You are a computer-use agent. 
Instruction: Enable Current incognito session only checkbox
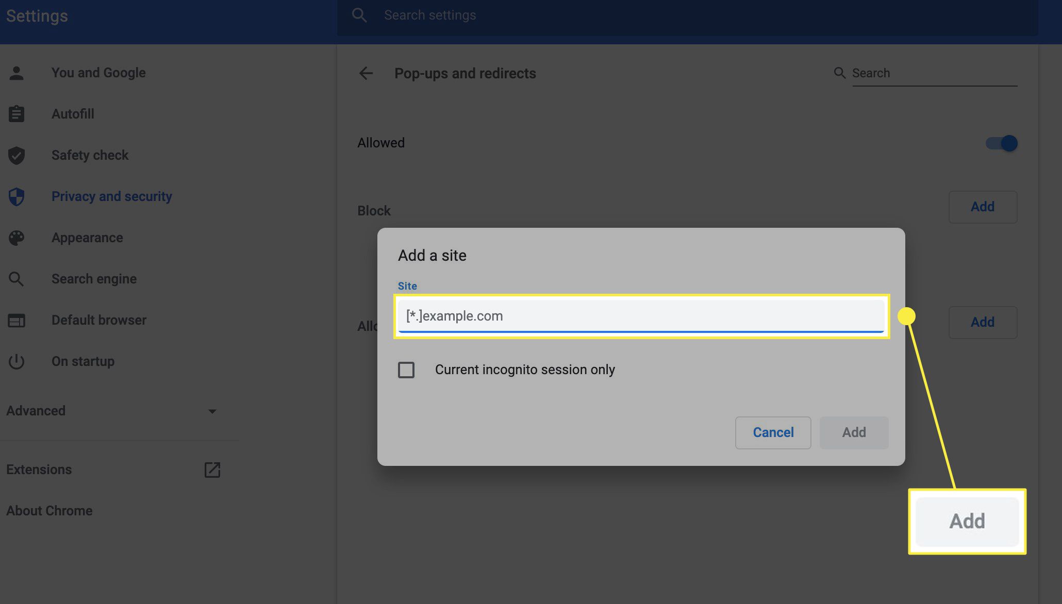tap(407, 369)
